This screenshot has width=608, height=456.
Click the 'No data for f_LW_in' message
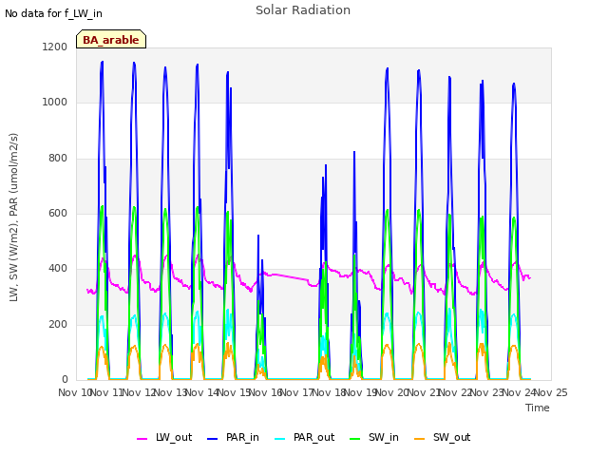tap(53, 13)
